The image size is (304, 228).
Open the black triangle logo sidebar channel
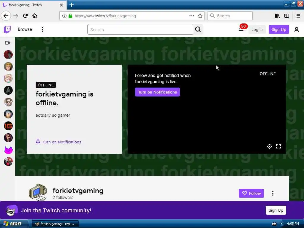point(8,90)
